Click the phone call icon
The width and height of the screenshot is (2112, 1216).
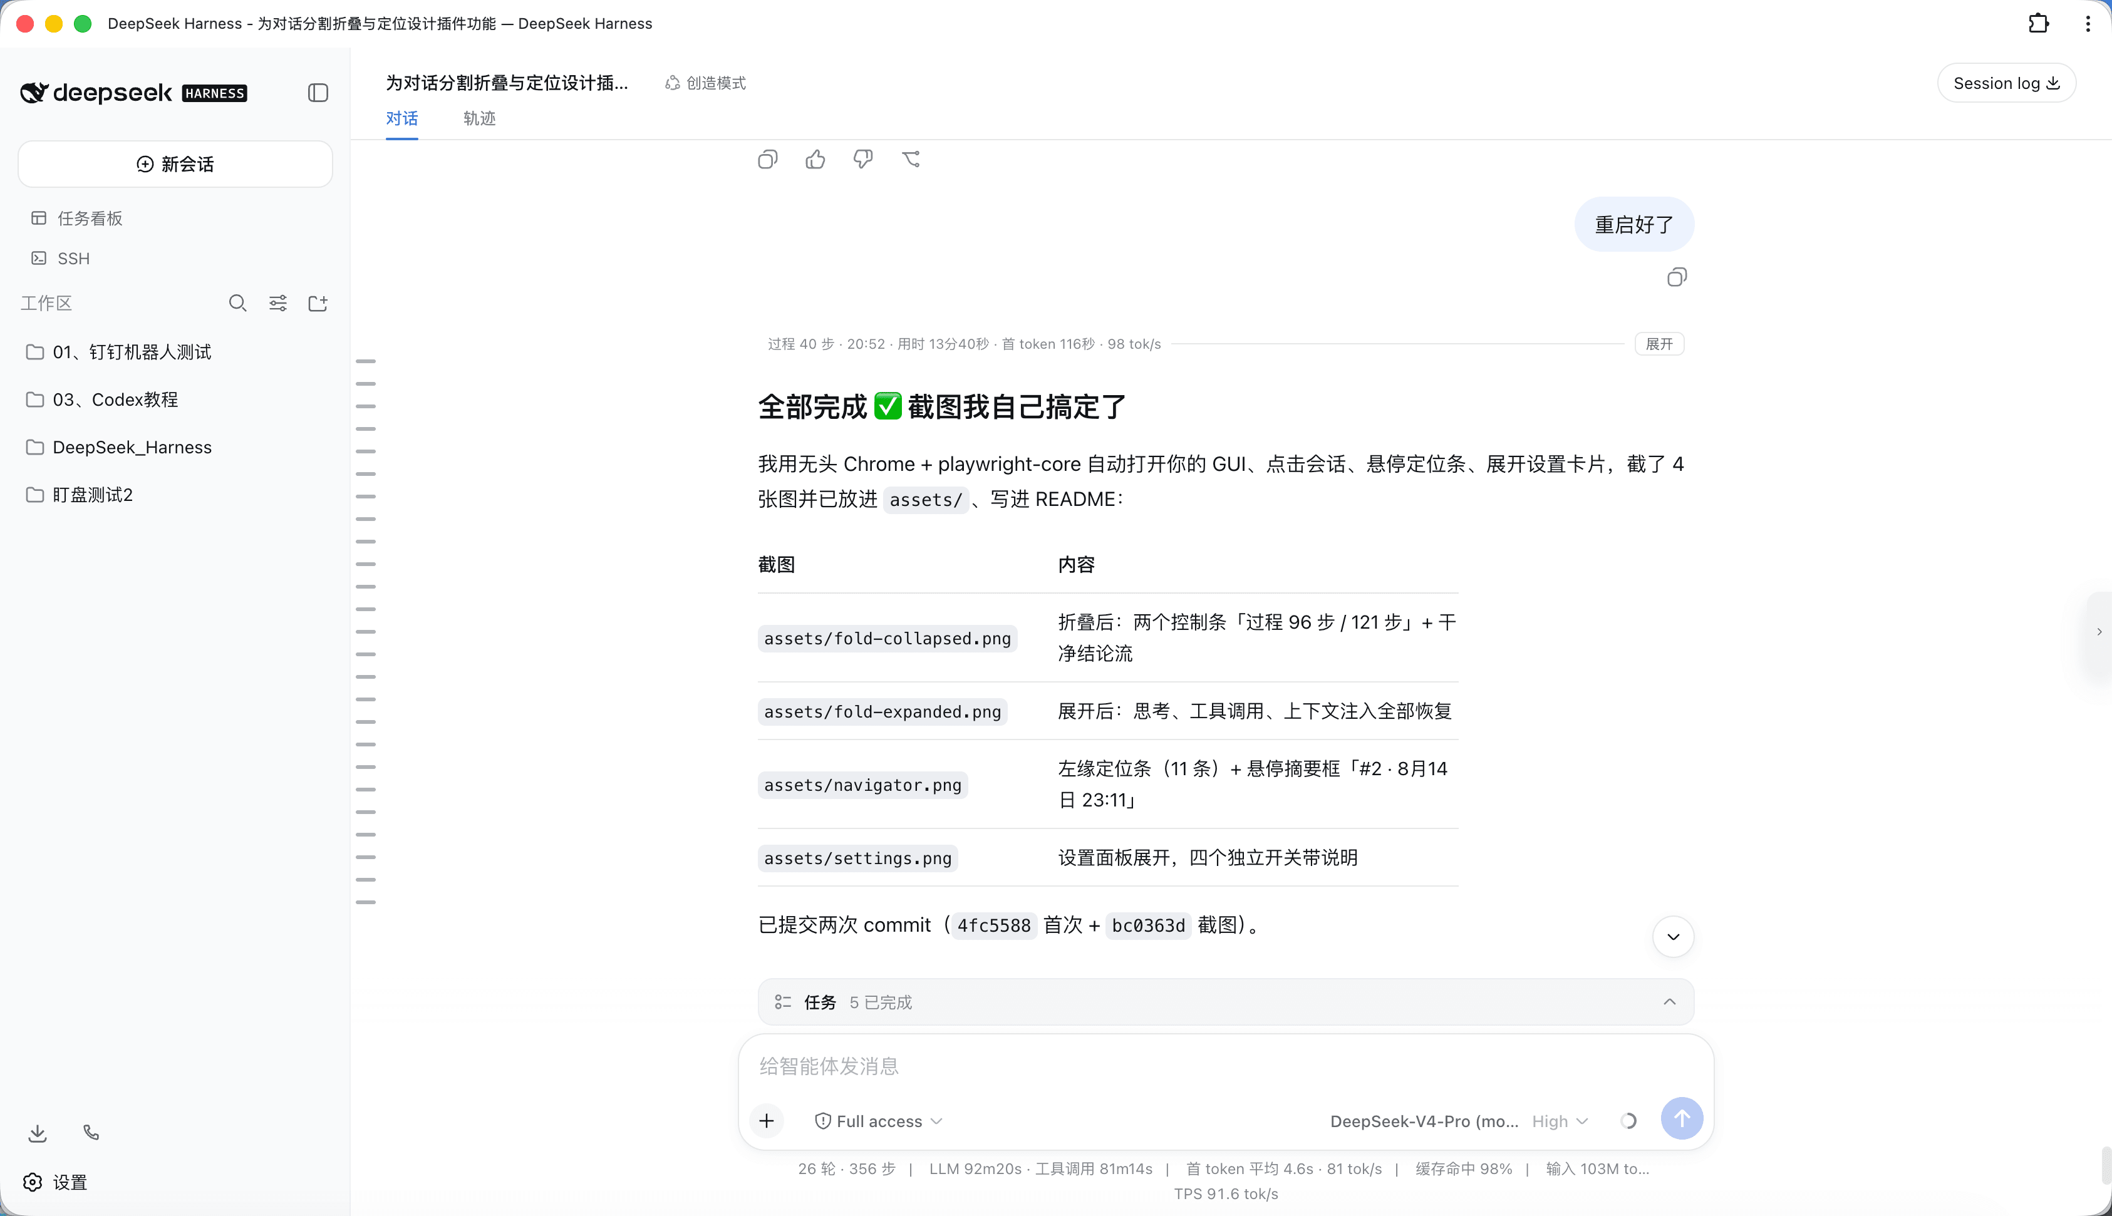91,1133
